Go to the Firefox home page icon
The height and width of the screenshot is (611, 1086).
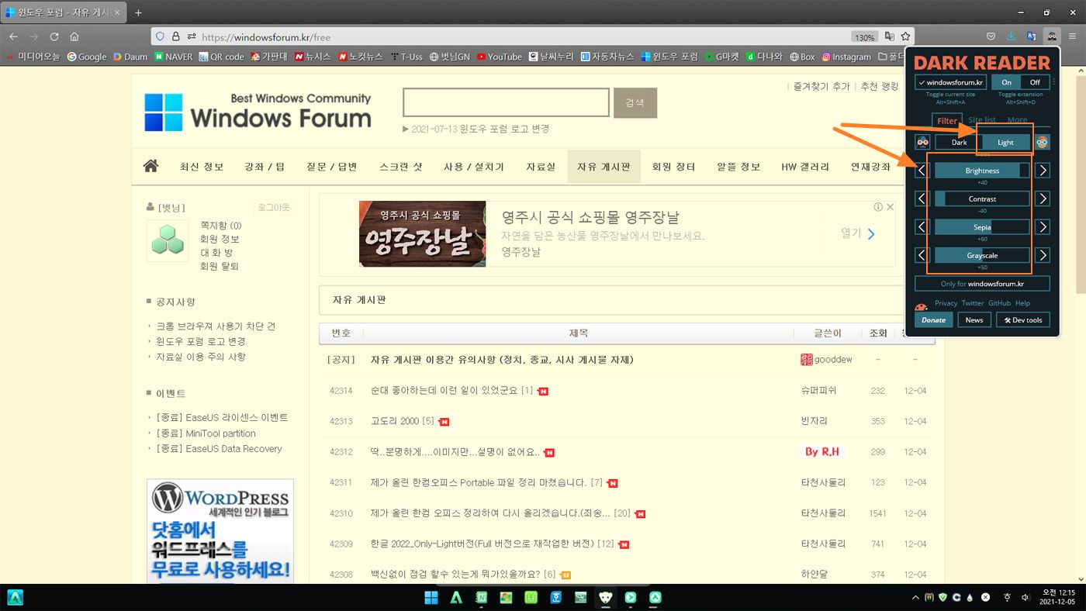74,36
